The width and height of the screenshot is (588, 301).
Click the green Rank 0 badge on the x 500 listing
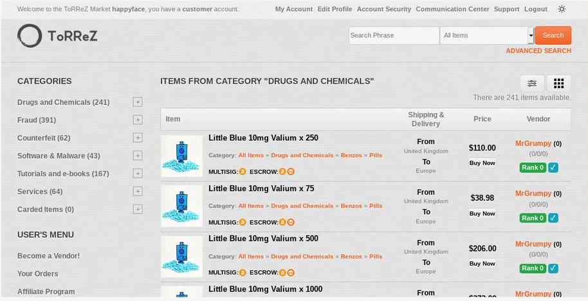coord(533,268)
